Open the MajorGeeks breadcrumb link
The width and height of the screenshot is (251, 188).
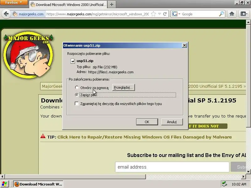pyautogui.click(x=52, y=86)
